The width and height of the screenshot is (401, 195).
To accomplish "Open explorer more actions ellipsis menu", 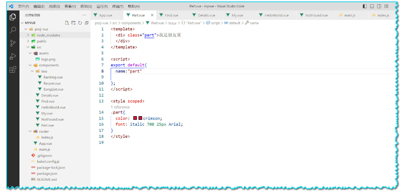I will pos(84,15).
